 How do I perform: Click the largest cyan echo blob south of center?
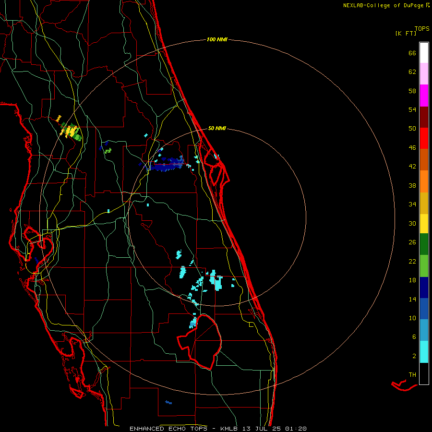216,280
